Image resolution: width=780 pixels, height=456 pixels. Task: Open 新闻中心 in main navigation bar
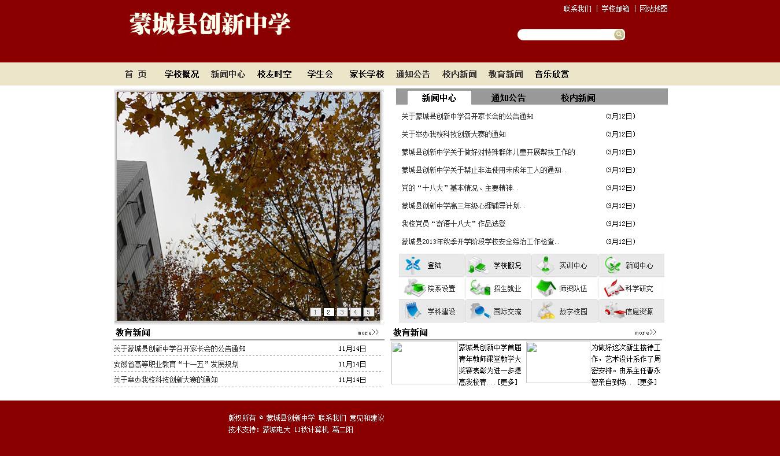228,74
